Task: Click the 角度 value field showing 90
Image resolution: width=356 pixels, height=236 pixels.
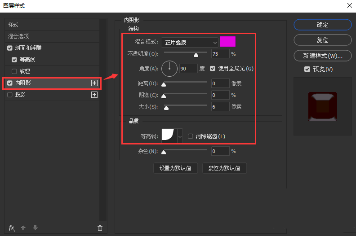Action: (188, 69)
